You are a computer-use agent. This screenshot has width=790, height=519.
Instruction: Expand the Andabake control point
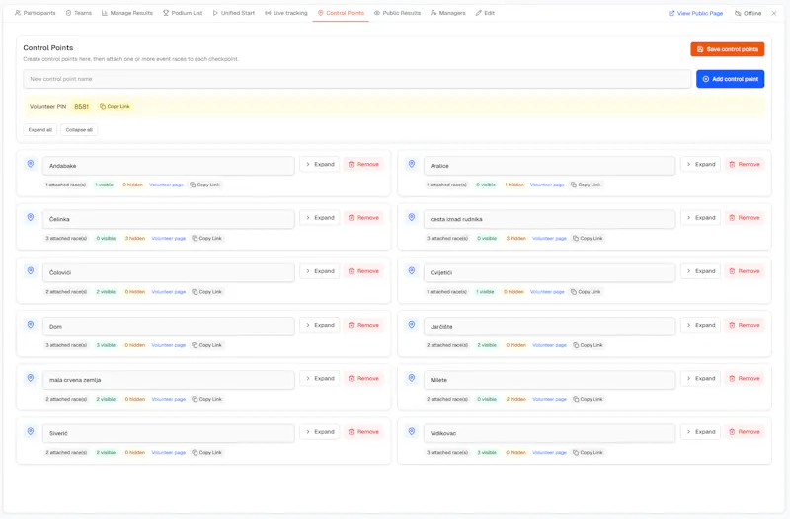click(x=320, y=164)
